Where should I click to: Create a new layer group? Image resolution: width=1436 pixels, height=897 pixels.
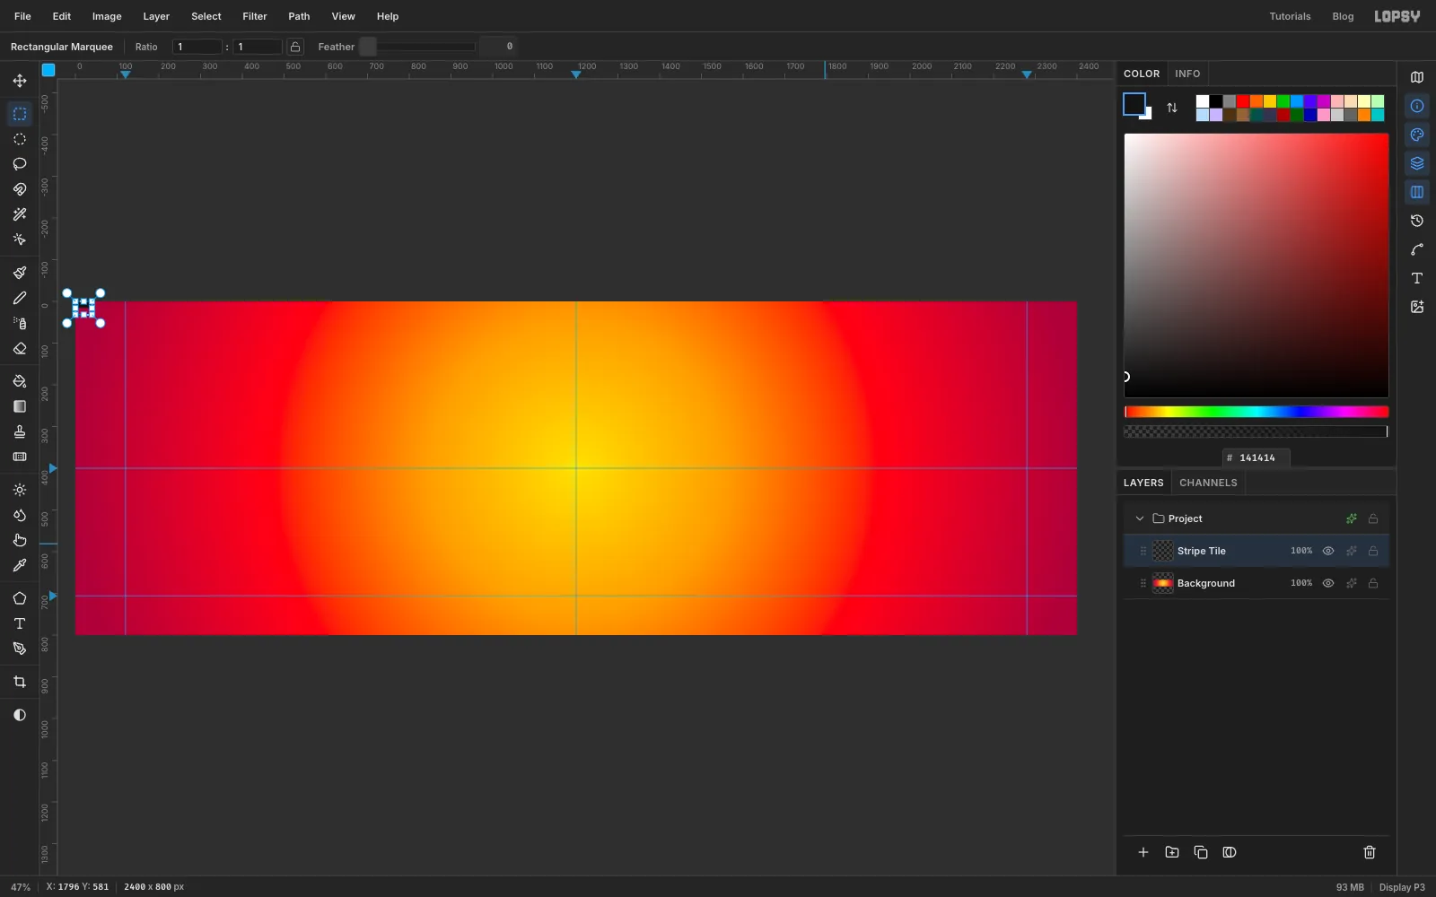tap(1172, 852)
